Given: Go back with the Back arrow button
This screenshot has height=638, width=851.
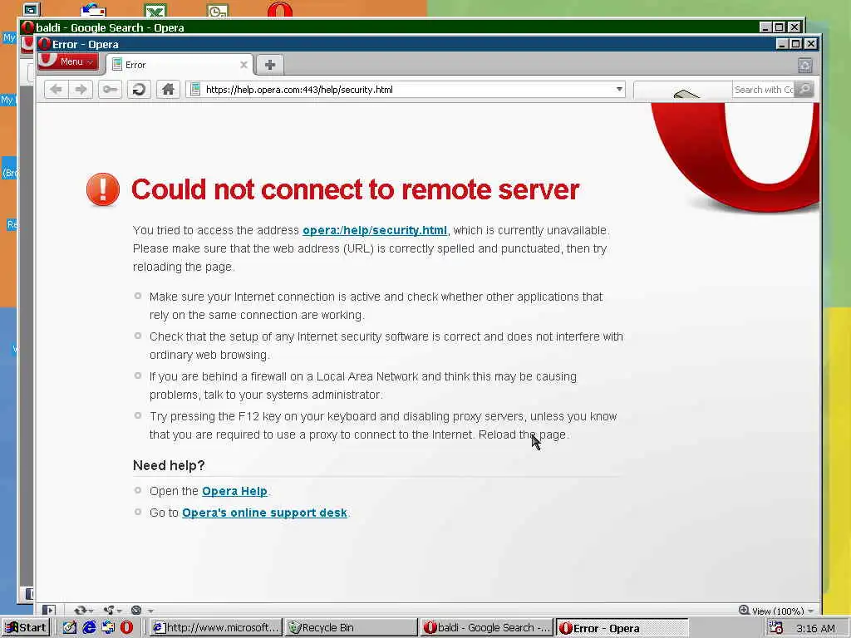Looking at the screenshot, I should pos(56,90).
